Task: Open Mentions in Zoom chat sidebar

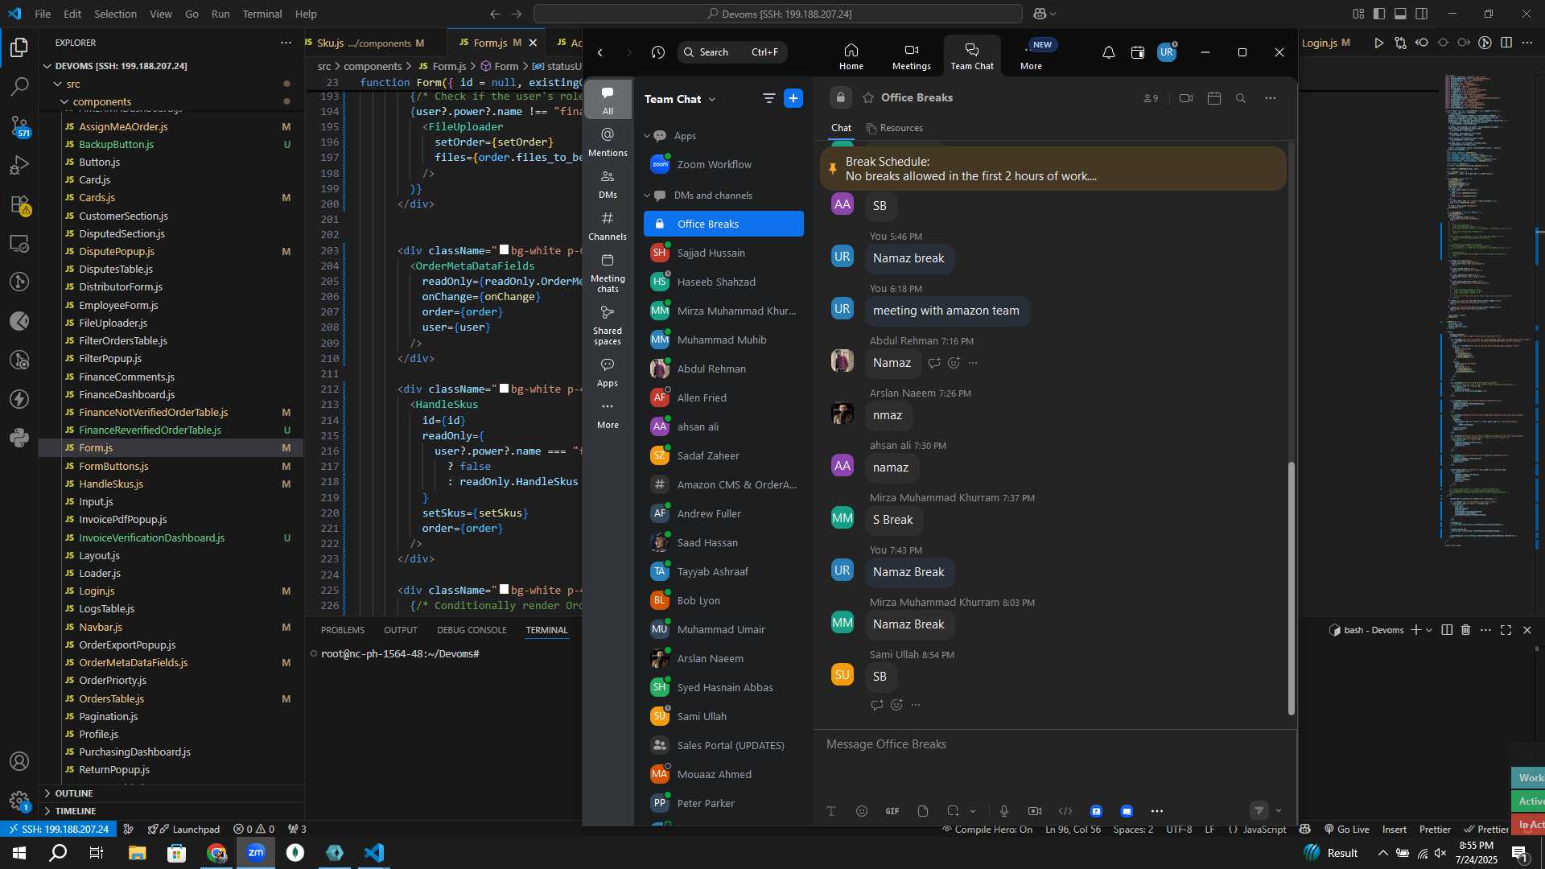Action: point(608,142)
